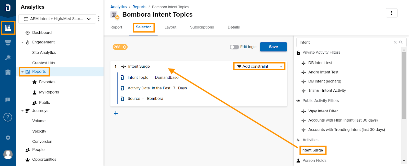
Task: Open the Add constraint dropdown
Action: coord(259,66)
